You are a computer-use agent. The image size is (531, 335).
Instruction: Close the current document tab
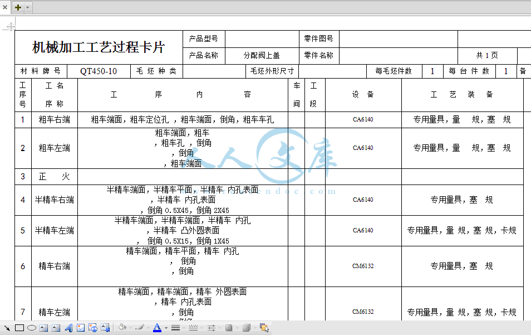pyautogui.click(x=5, y=7)
